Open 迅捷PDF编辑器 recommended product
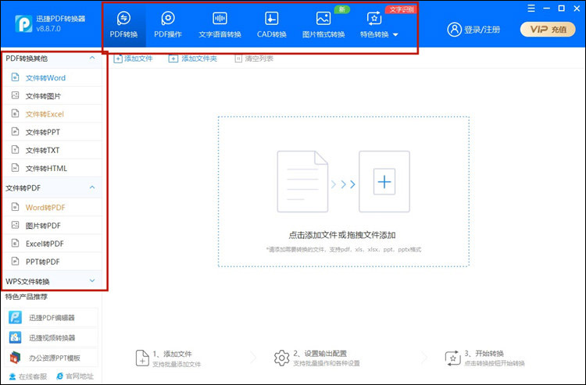This screenshot has height=385, width=586. point(52,318)
